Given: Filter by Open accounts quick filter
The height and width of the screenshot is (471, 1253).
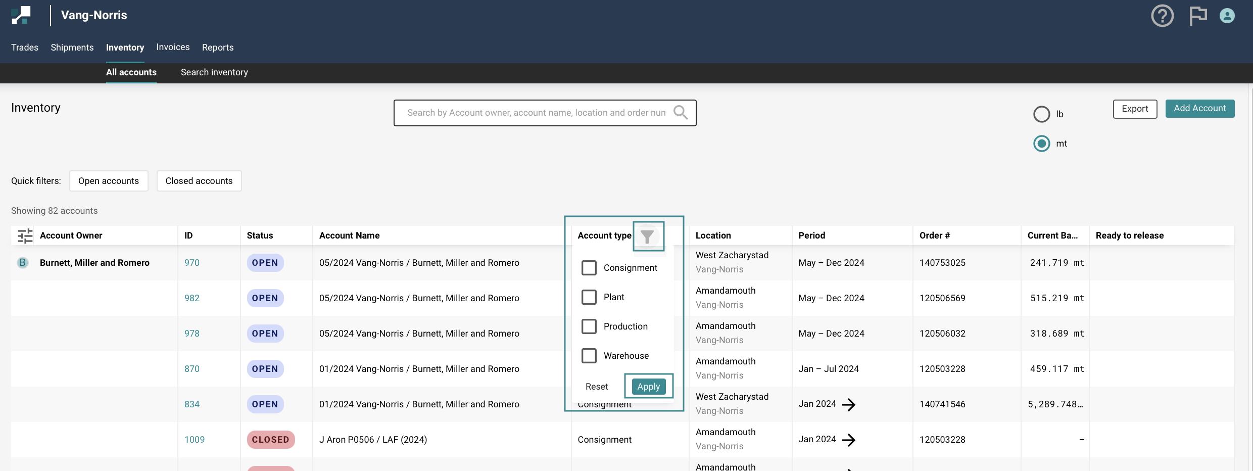Looking at the screenshot, I should point(109,181).
